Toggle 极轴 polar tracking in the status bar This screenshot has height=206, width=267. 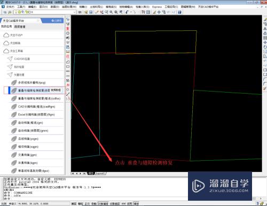94,204
